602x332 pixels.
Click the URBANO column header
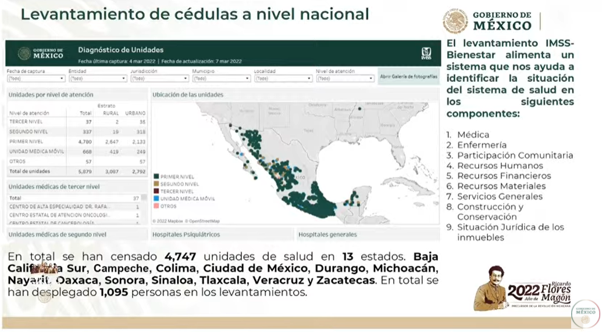coord(135,113)
